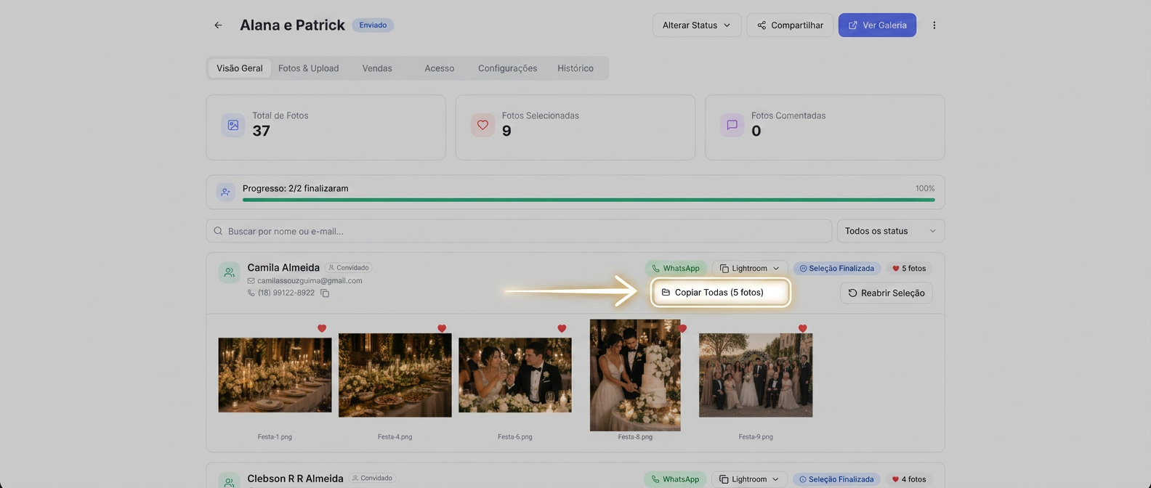Click the heart on Festa-4.png photo

tap(442, 328)
